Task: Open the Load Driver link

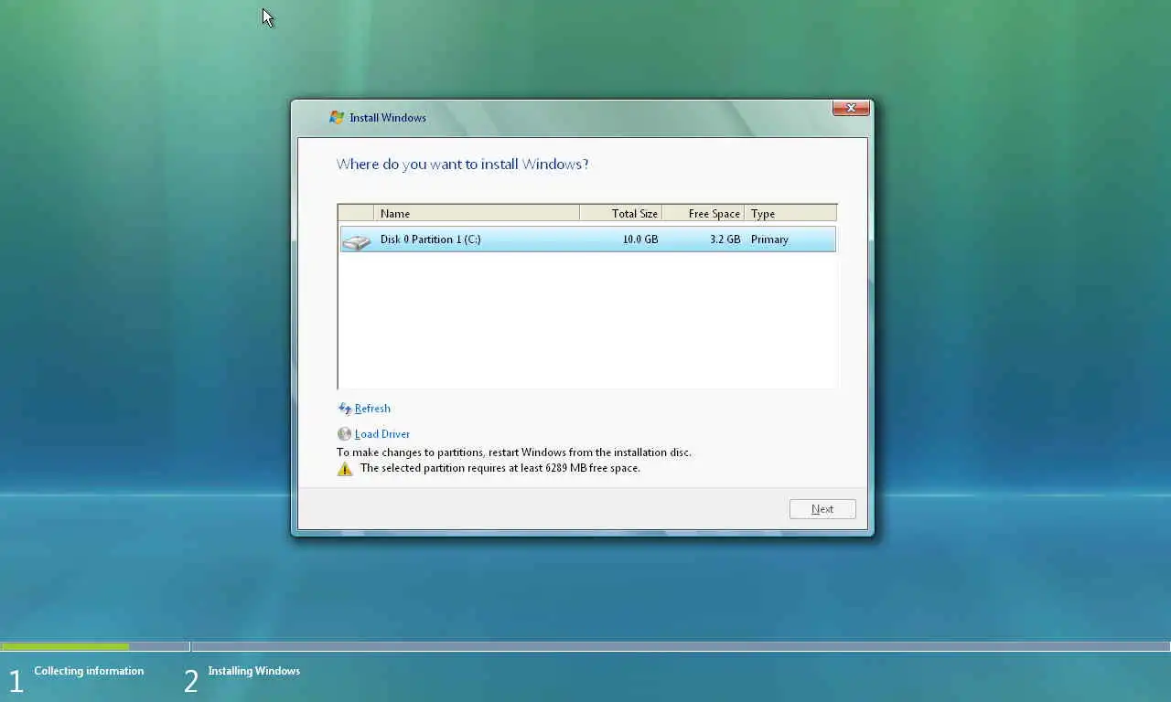Action: point(382,434)
